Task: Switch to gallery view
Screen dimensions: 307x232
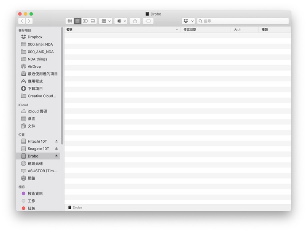Action: point(93,21)
